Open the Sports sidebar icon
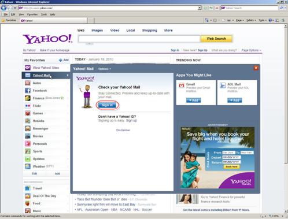Viewport: 288px width, 219px height. 28,151
